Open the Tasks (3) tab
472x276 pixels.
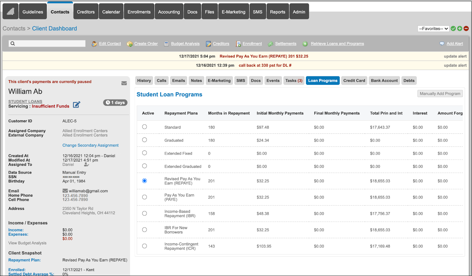click(294, 81)
